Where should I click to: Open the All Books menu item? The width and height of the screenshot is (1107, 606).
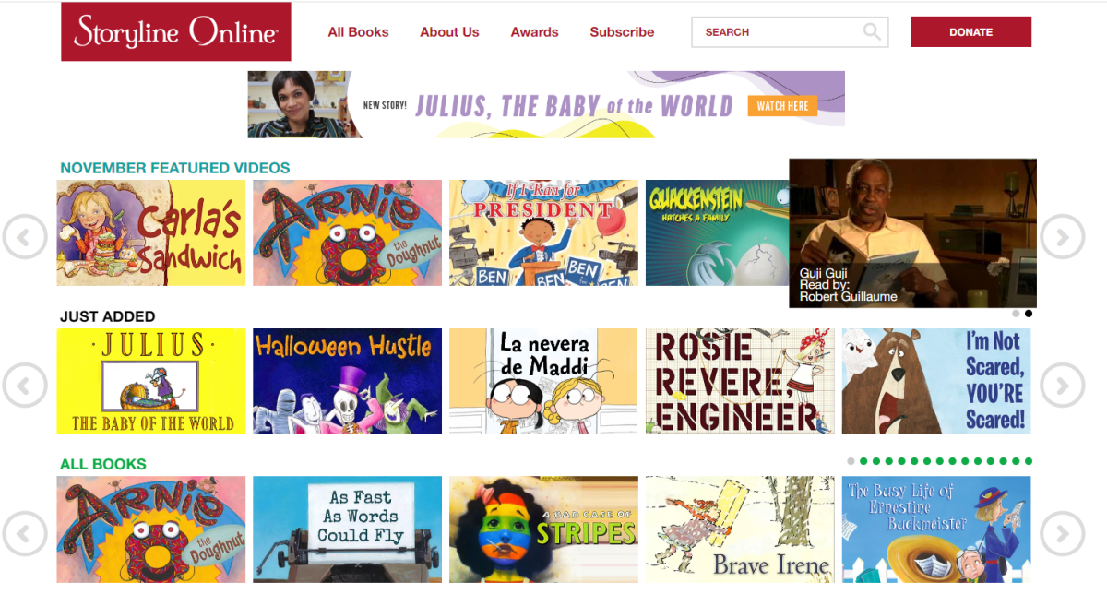(358, 32)
